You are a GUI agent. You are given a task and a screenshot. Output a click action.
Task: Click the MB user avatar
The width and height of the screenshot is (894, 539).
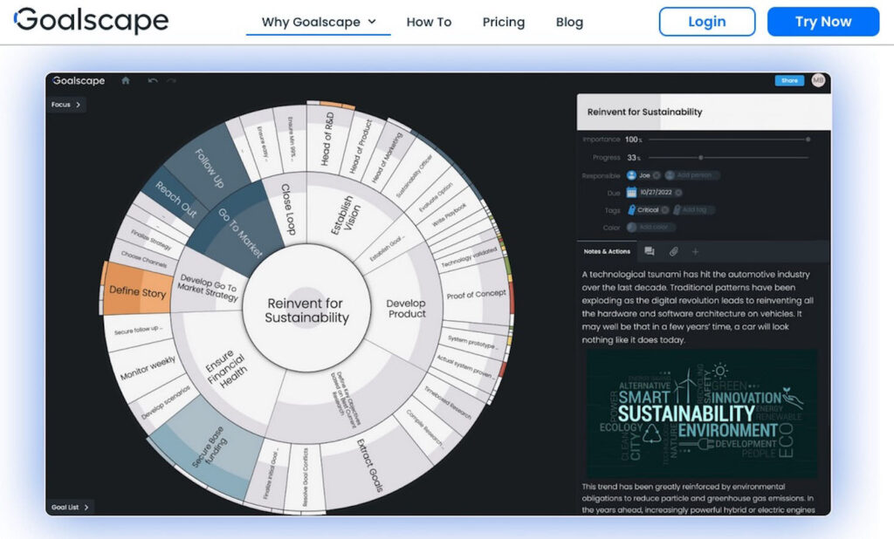point(817,80)
